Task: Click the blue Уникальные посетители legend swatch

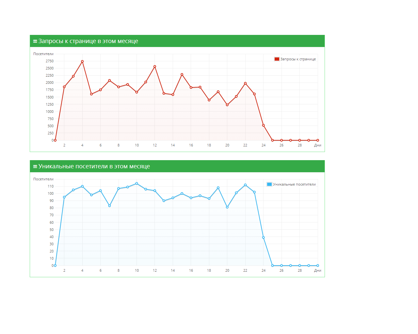Action: [x=269, y=184]
